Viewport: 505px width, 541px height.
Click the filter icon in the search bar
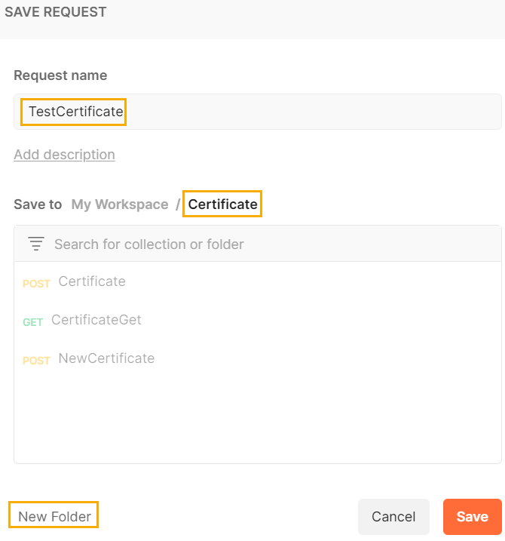tap(36, 244)
